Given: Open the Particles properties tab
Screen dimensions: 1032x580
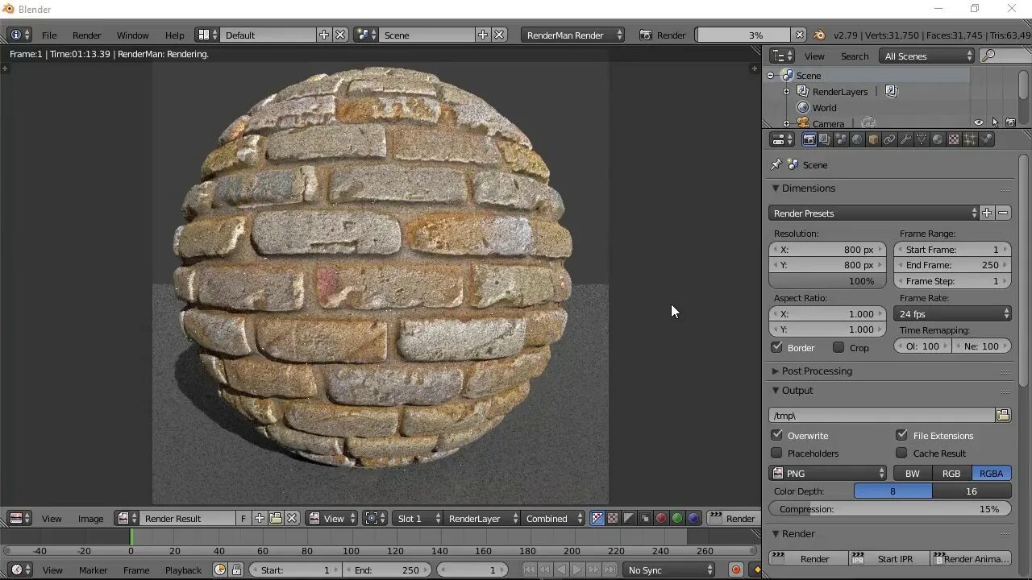Looking at the screenshot, I should pyautogui.click(x=970, y=139).
